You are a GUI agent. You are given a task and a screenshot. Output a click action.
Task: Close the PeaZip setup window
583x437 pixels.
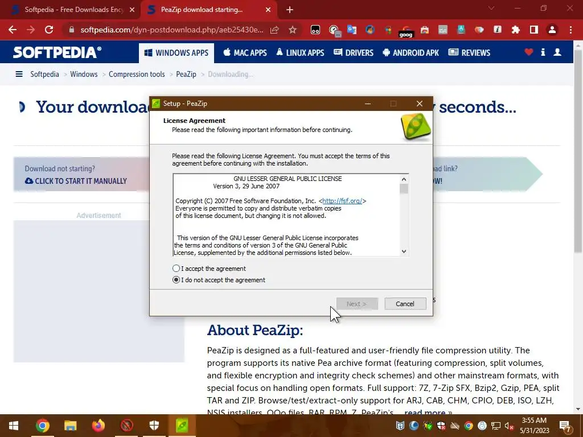point(420,104)
